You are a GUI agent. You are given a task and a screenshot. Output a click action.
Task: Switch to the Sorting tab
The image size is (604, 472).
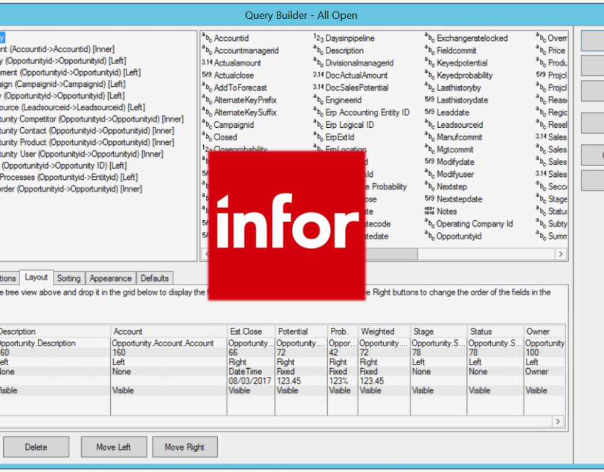[69, 278]
